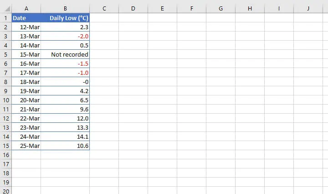Click the cell with value 13.3
Screen dimensions: 328x194
[65, 127]
